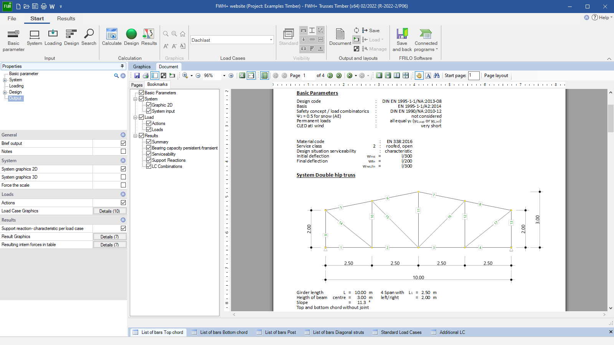The width and height of the screenshot is (614, 345).
Task: Enable System graphics 3D checkbox
Action: point(123,177)
